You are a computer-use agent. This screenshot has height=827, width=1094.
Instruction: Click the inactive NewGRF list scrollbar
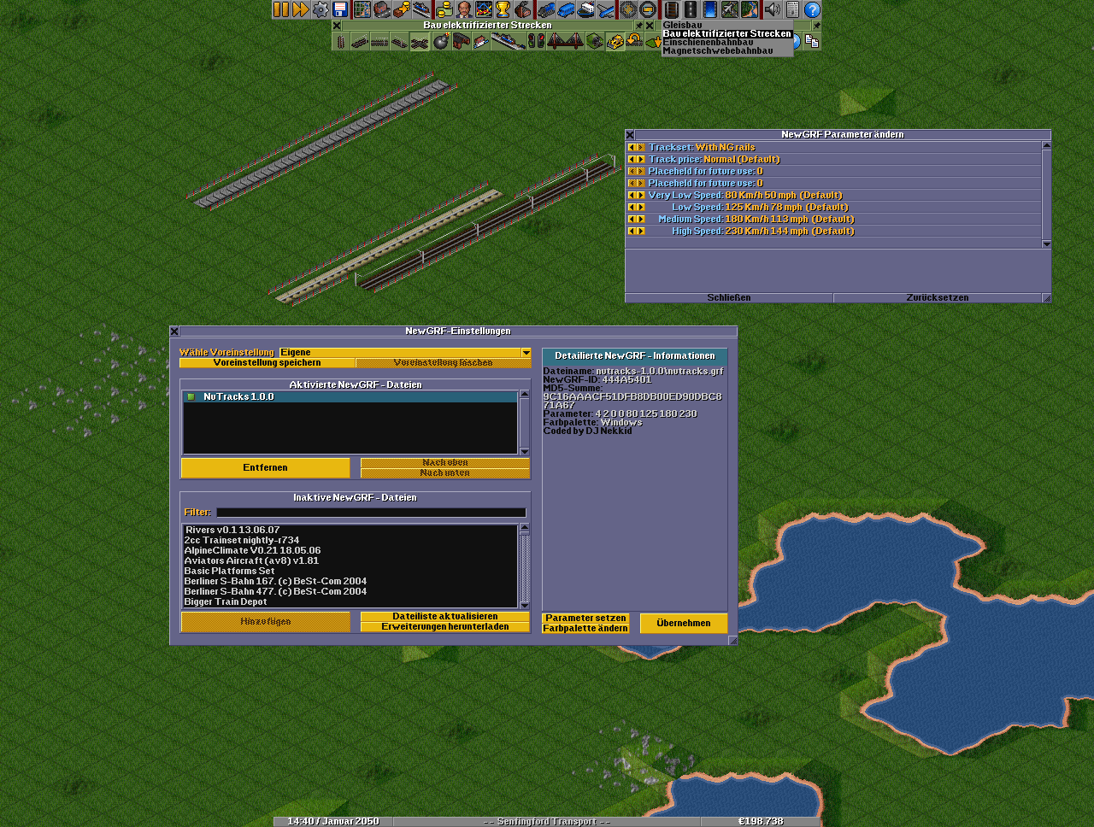tap(525, 564)
